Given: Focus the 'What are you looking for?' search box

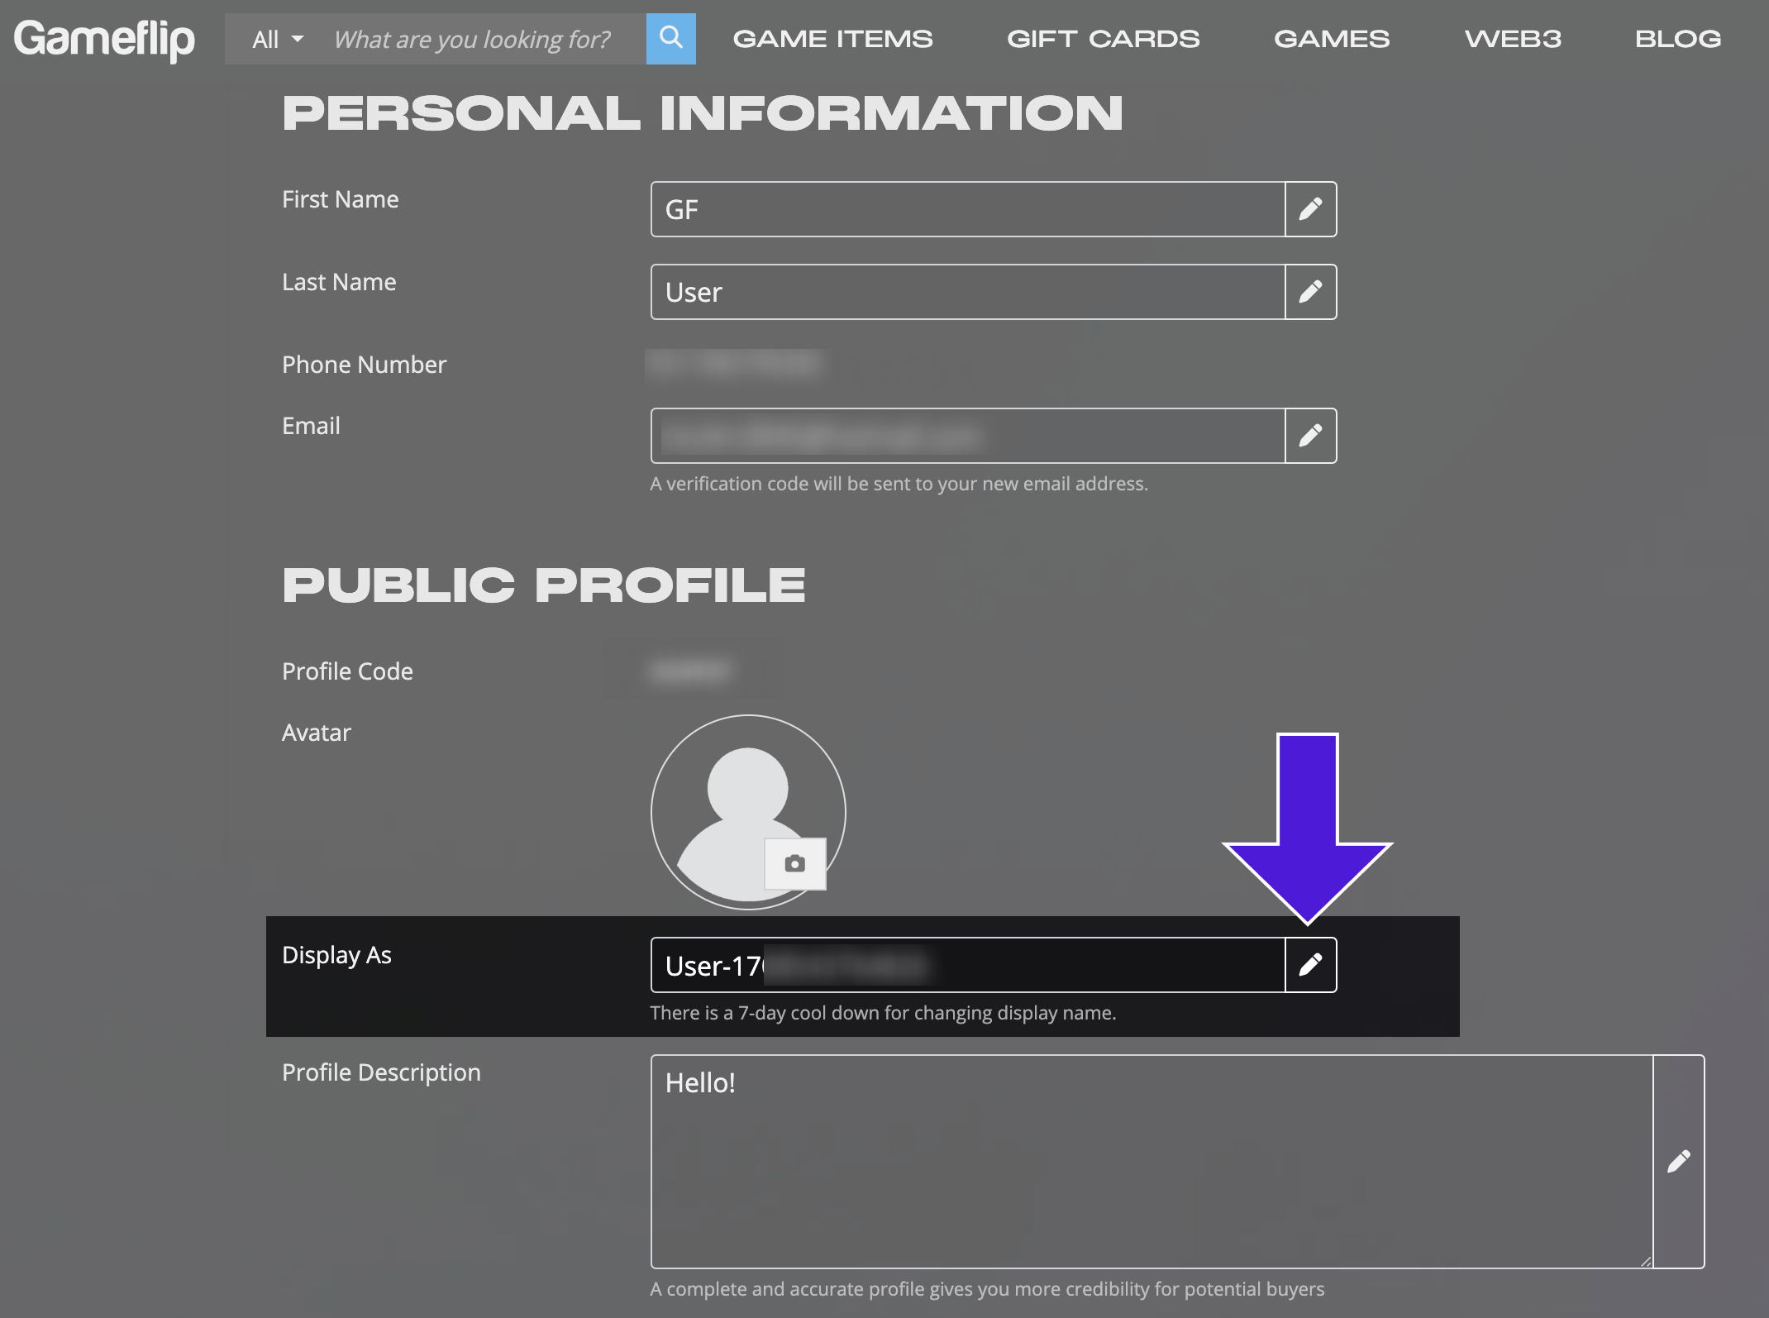Looking at the screenshot, I should point(483,39).
